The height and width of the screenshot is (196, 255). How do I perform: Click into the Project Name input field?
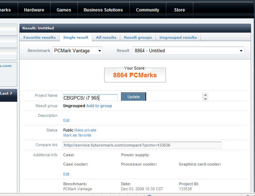coord(90,98)
